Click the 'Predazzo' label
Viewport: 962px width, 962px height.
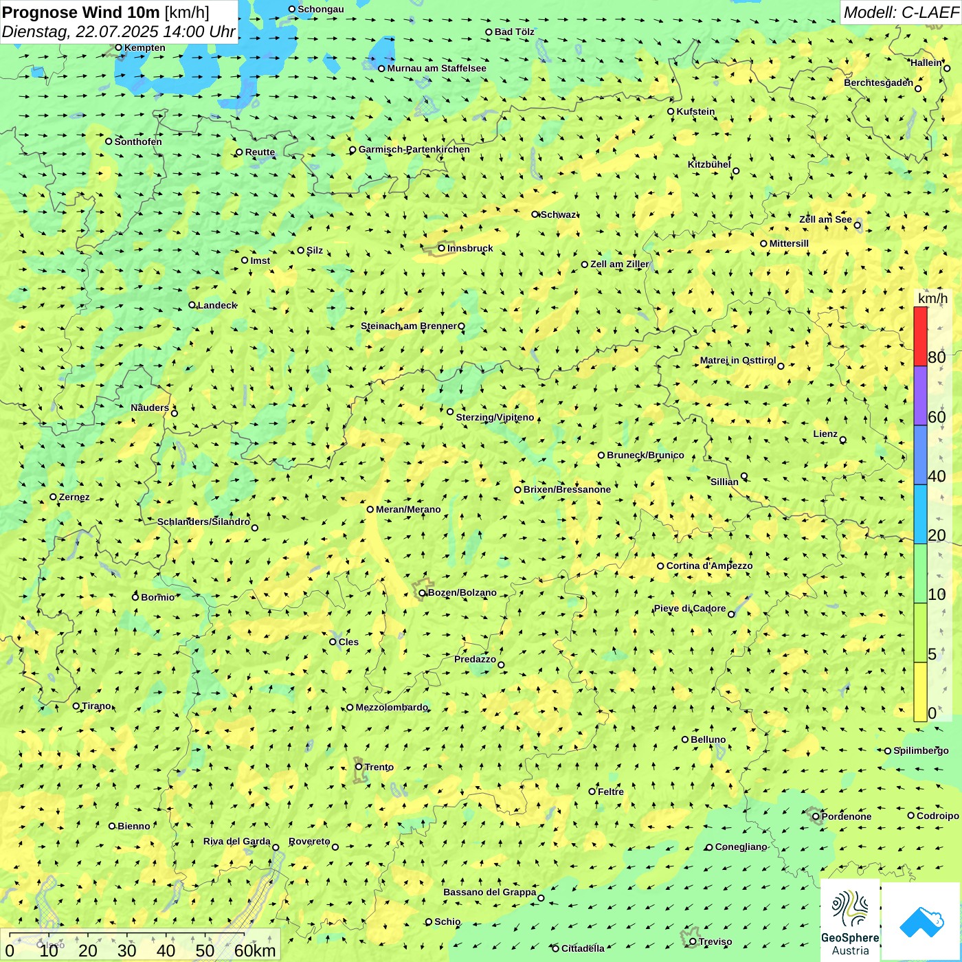[x=475, y=659]
